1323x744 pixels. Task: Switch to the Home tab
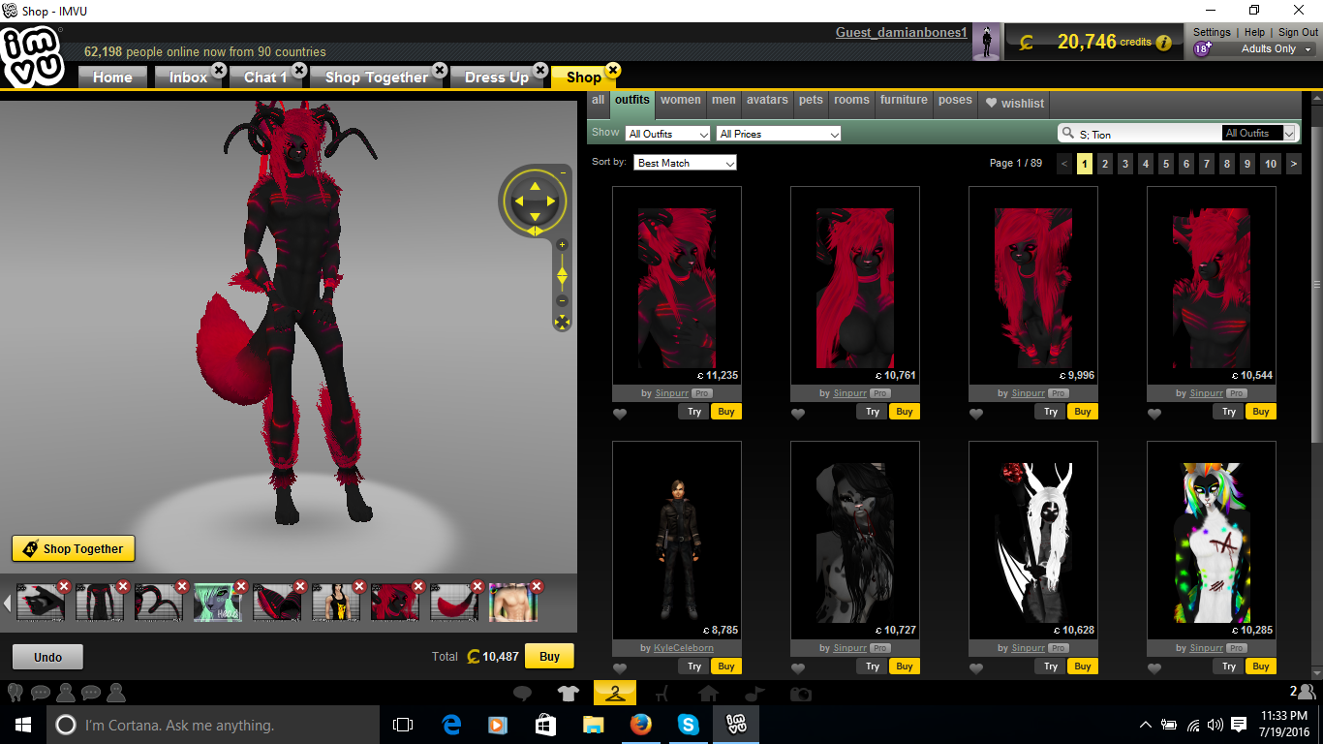pos(112,77)
